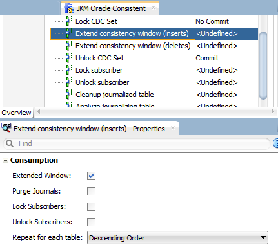Click the vertical scrollbar thumb of task list
This screenshot has width=278, height=245.
(x=263, y=66)
